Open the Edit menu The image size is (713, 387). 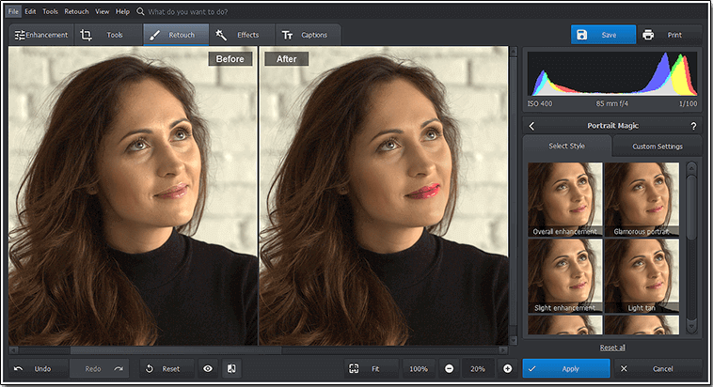(x=30, y=12)
